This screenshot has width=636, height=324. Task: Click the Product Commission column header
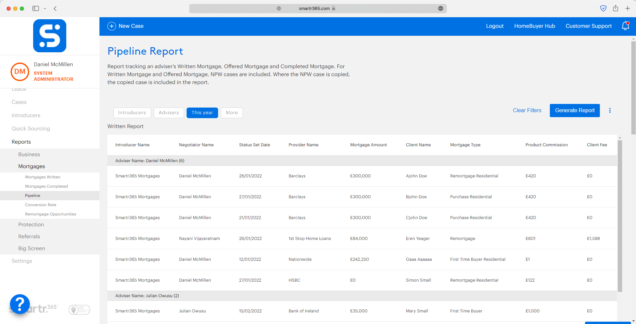click(x=547, y=145)
